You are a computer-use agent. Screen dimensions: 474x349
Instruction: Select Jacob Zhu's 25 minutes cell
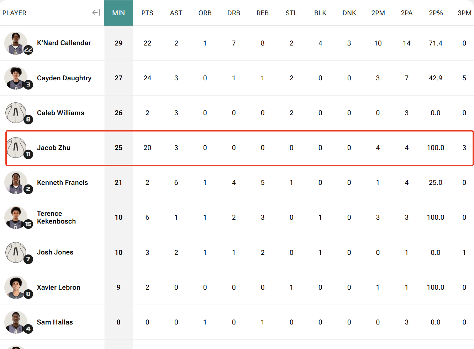[x=118, y=147]
